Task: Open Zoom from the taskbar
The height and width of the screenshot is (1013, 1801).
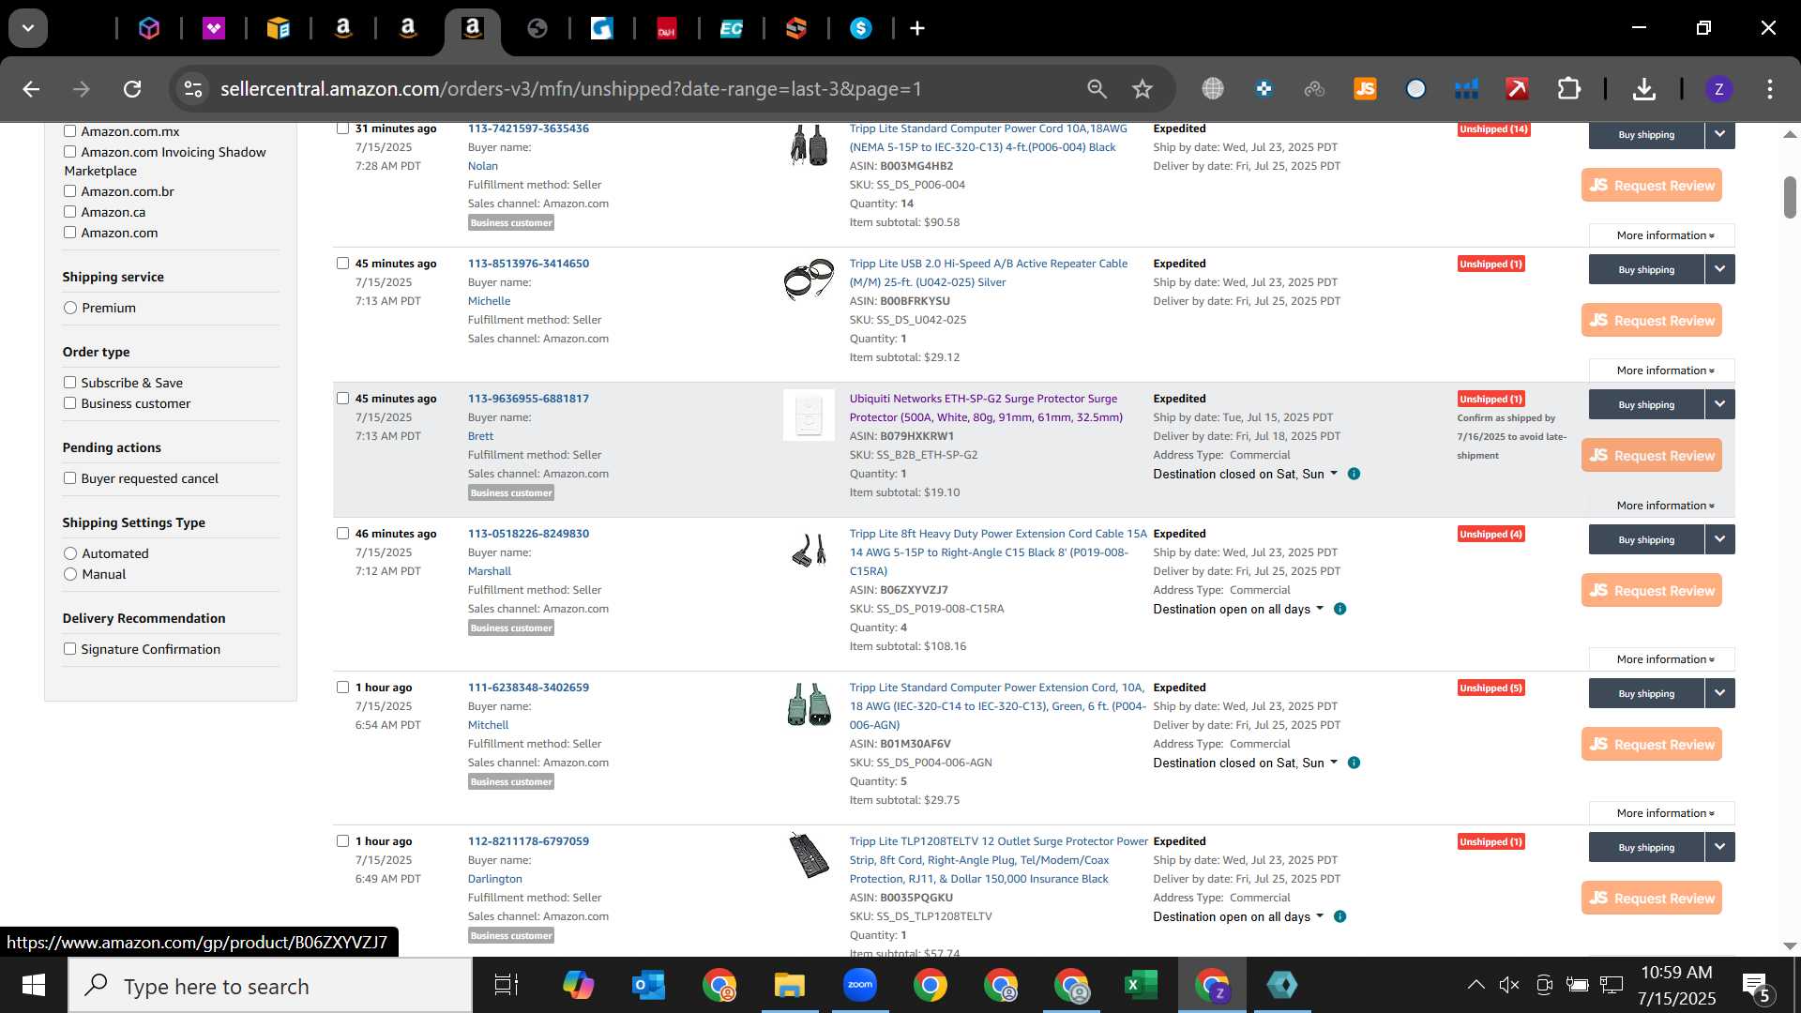Action: coord(859,985)
